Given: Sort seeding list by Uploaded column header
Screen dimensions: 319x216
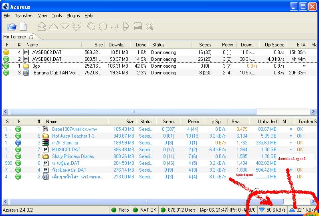Looking at the screenshot, I should 264,121.
